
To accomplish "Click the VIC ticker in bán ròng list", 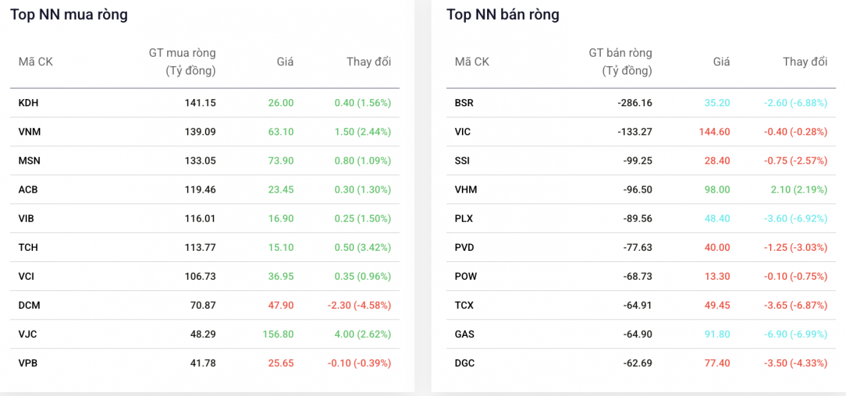I will click(462, 131).
